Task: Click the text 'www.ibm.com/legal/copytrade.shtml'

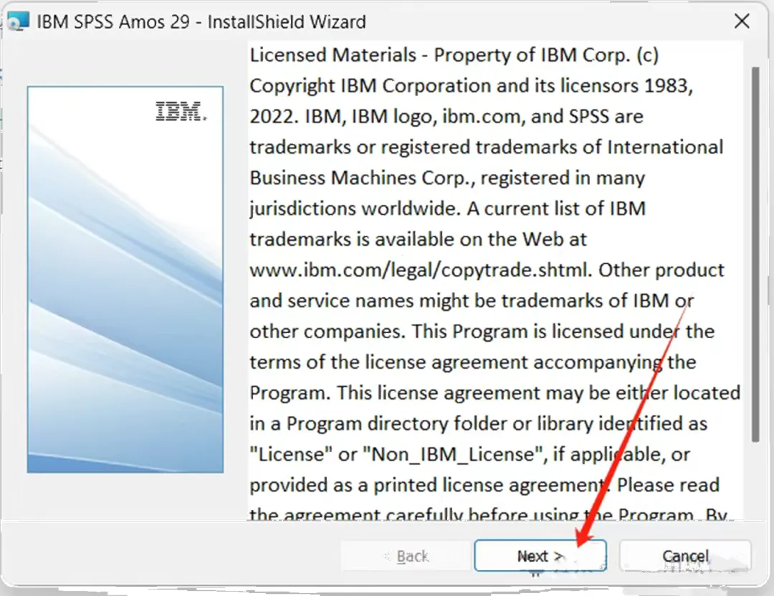Action: [419, 270]
